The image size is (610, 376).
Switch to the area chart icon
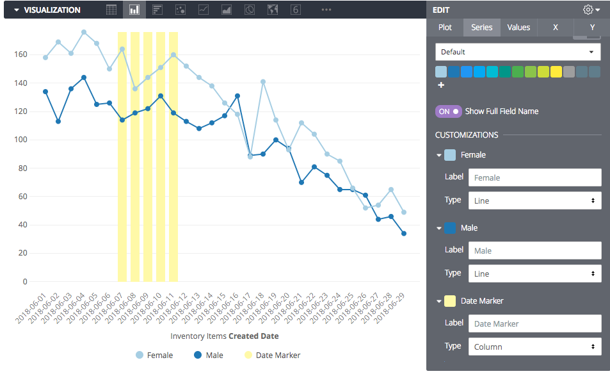click(227, 10)
